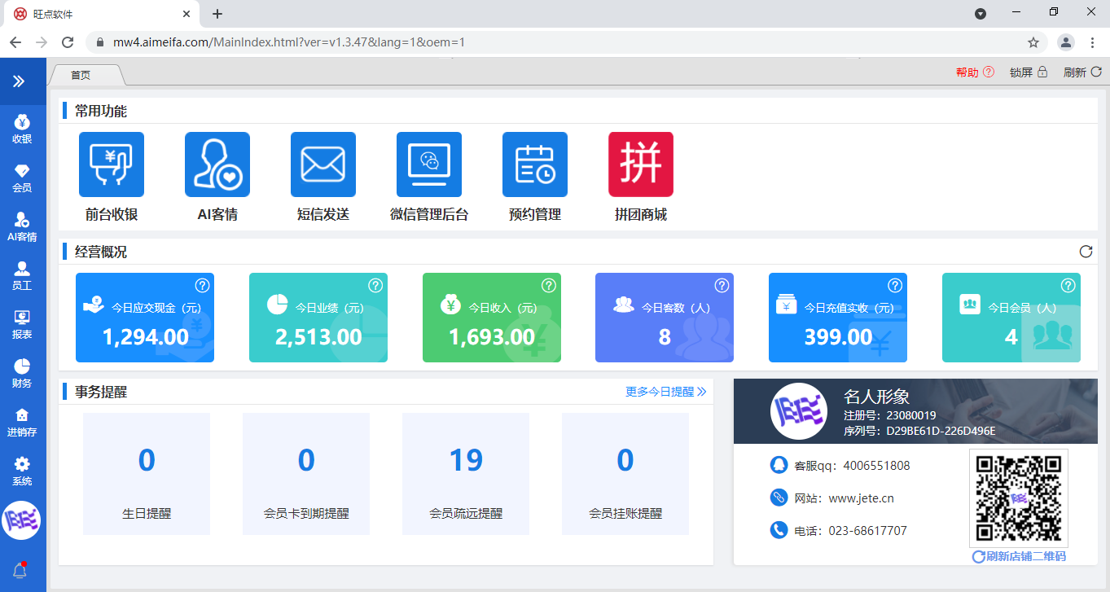
Task: Refresh the 经营概况 section
Action: click(x=1086, y=252)
